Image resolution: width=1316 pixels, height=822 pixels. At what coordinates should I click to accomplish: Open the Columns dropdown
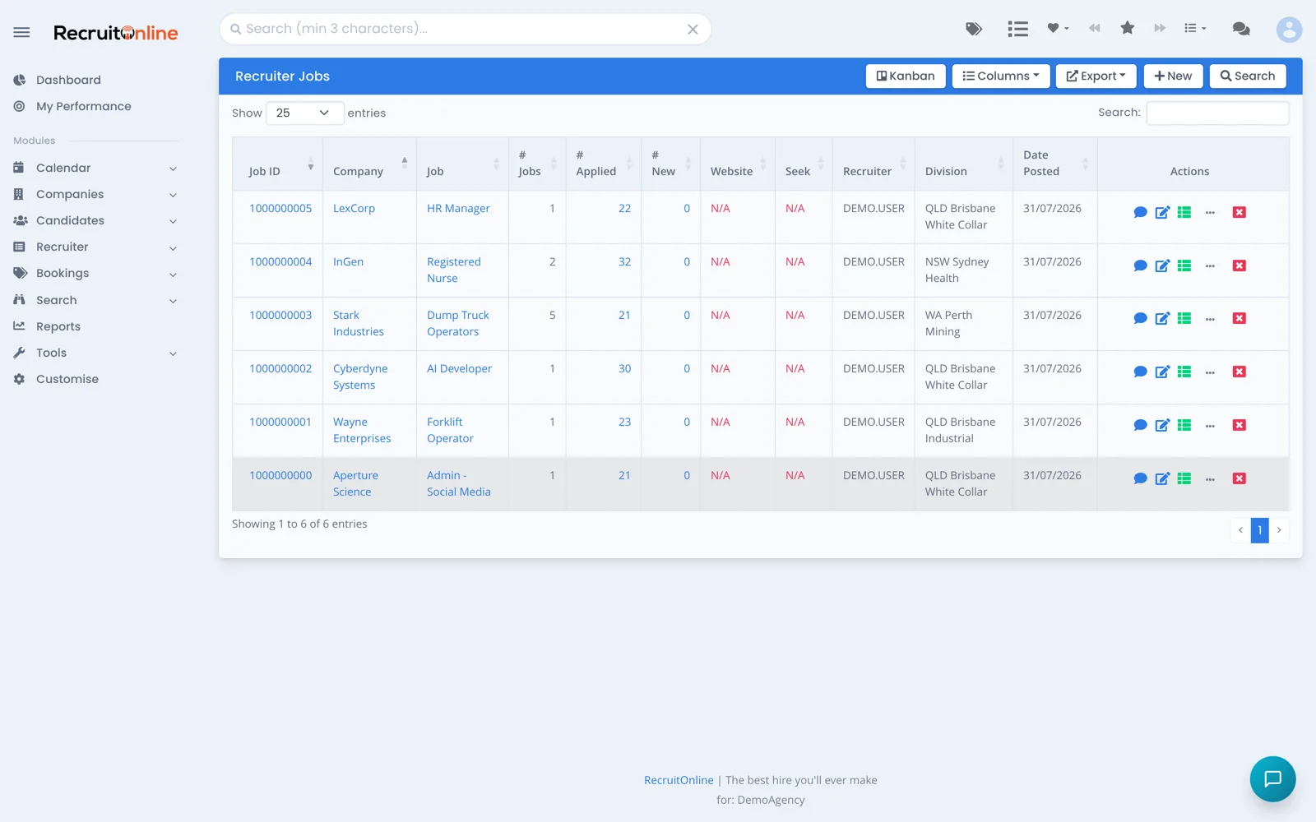click(x=1001, y=76)
